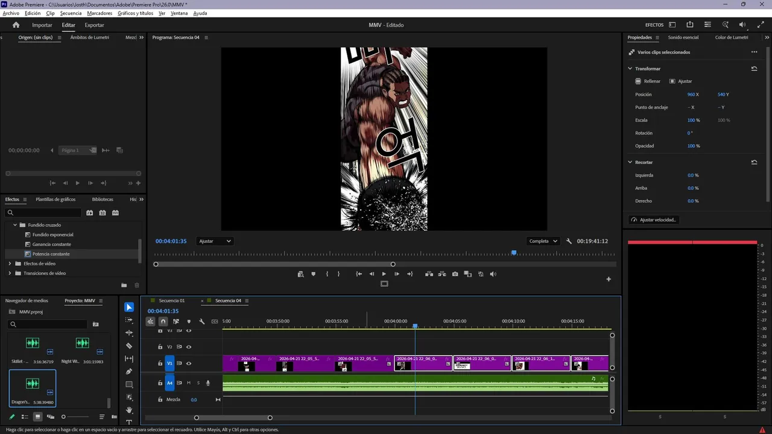Click Go to In point button
The height and width of the screenshot is (434, 772).
359,274
